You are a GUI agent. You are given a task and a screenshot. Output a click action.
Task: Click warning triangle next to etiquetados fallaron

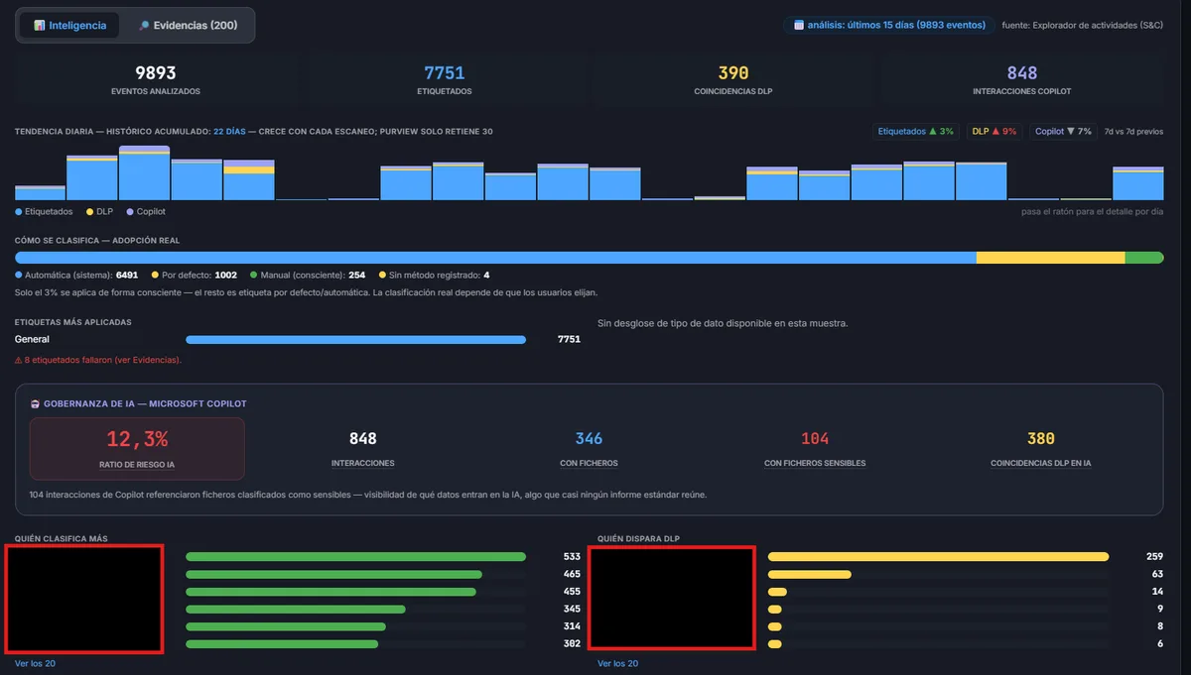[19, 360]
